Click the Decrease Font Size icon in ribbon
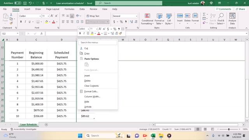This screenshot has height=140, width=249. click(56, 16)
